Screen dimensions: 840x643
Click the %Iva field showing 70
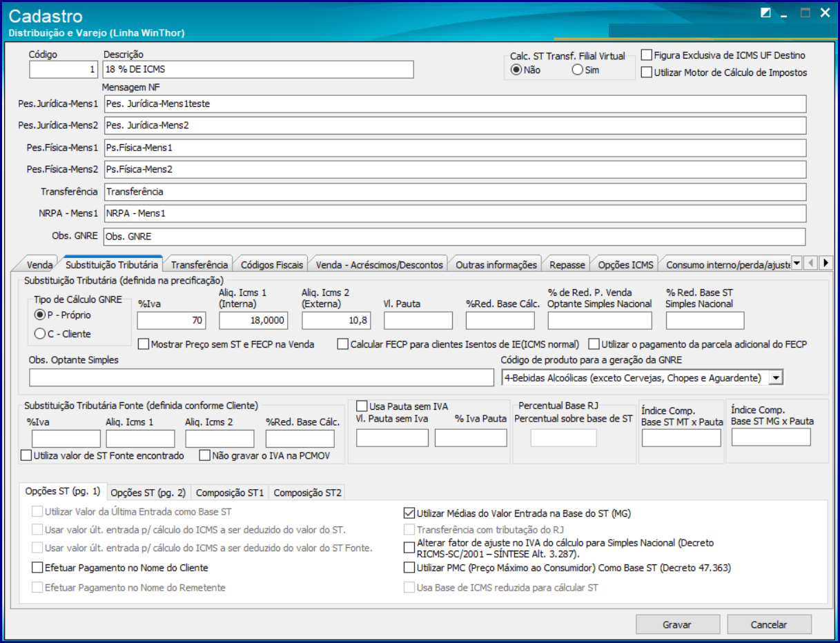coord(172,321)
